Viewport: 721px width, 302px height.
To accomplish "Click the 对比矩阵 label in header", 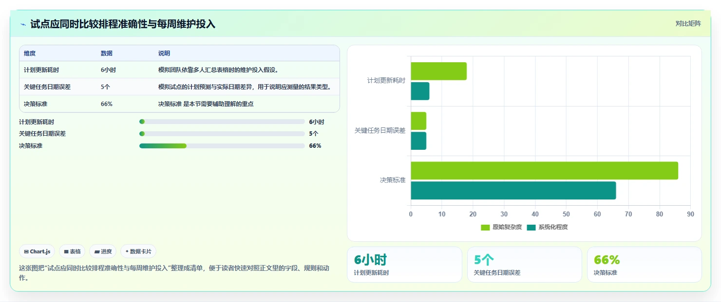I will coord(688,24).
